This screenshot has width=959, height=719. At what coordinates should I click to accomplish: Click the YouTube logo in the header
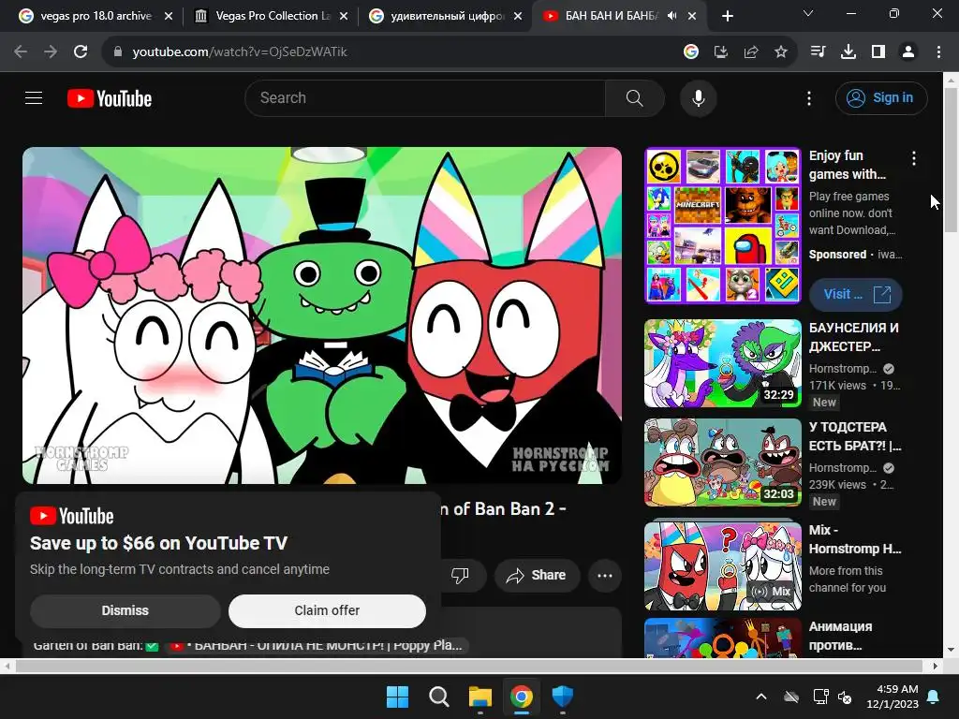click(x=110, y=98)
